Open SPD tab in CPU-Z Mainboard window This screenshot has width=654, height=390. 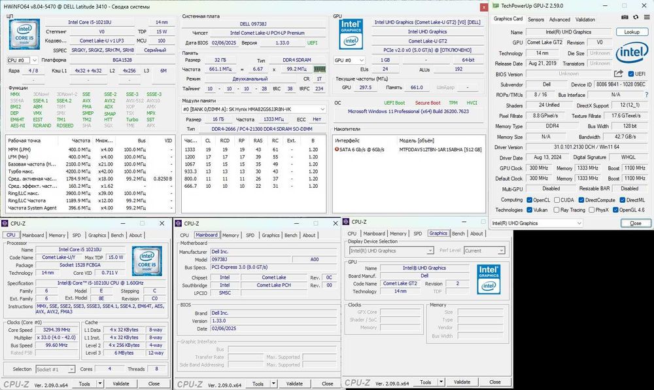pos(250,236)
